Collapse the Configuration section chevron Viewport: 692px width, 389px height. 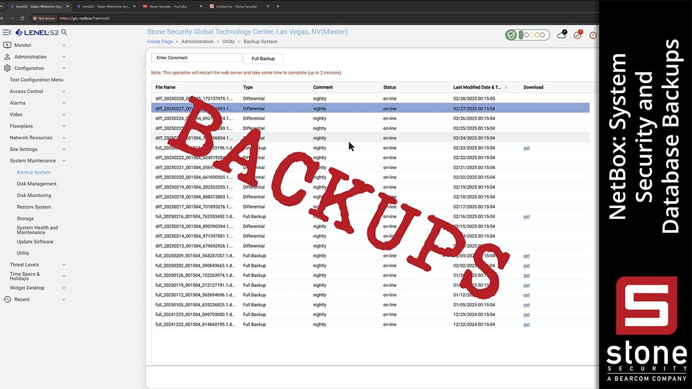pyautogui.click(x=64, y=69)
